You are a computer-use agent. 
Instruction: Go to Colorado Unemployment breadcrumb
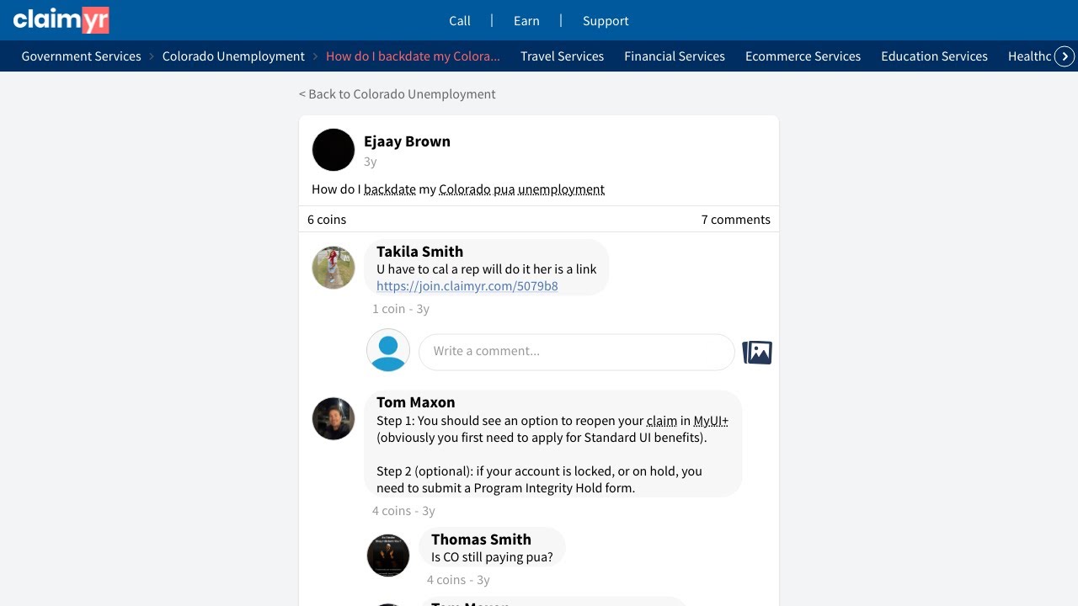coord(233,56)
